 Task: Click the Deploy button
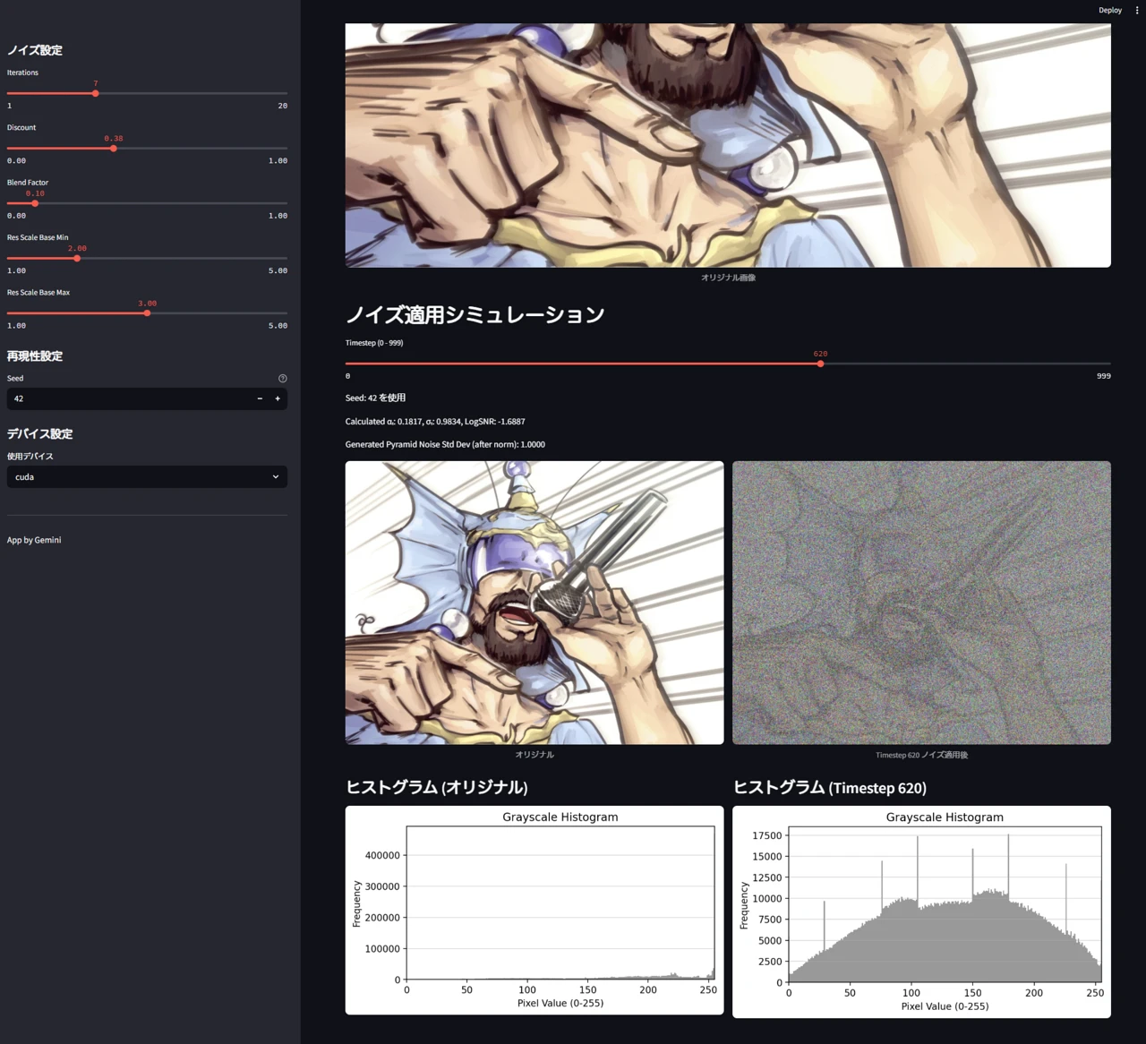point(1109,11)
